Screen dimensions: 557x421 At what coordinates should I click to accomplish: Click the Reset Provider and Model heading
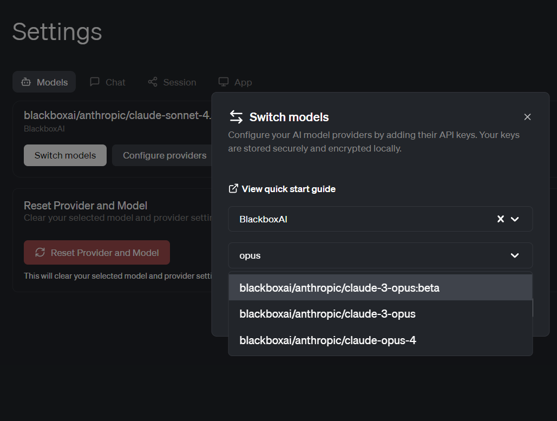(86, 206)
